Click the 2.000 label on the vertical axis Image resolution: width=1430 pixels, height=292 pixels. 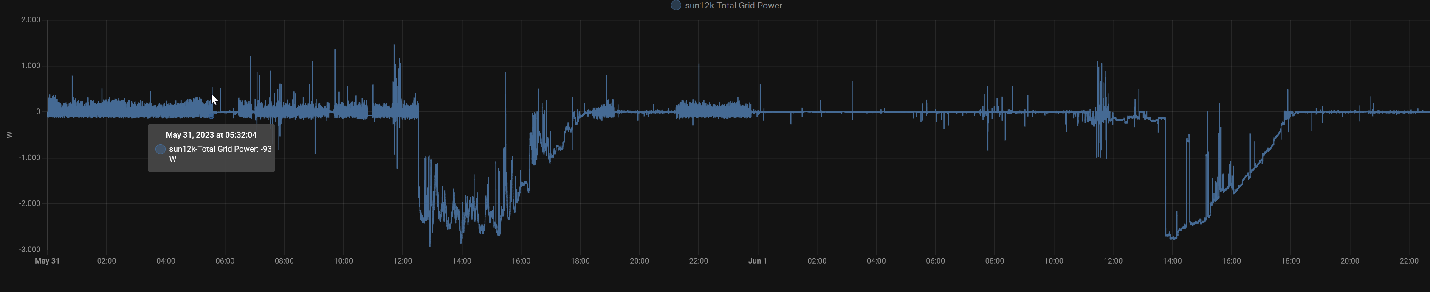[x=31, y=20]
